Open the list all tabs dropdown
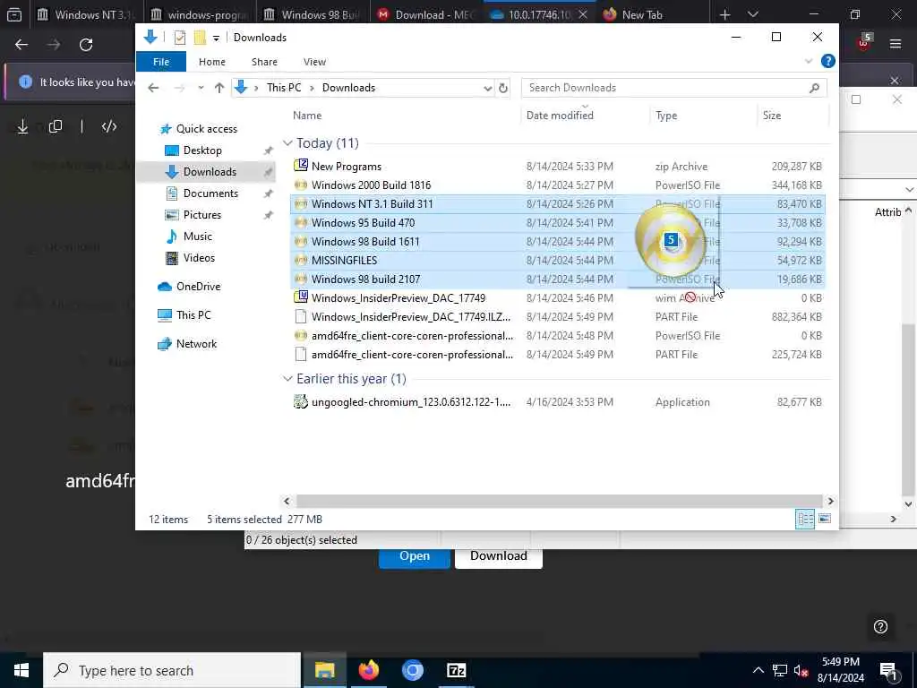917x688 pixels. click(x=753, y=14)
